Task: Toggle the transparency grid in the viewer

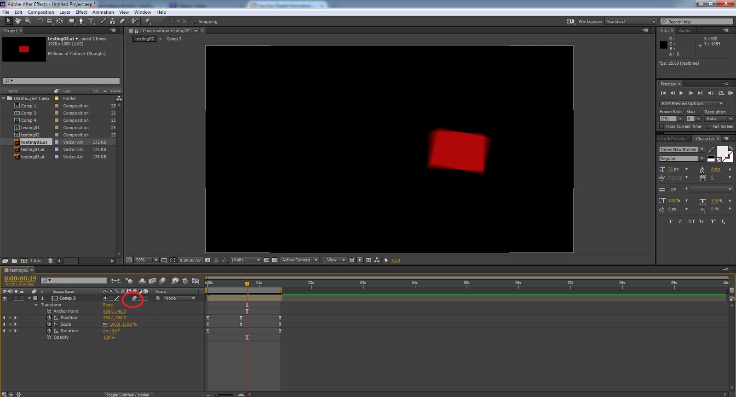Action: coord(275,260)
